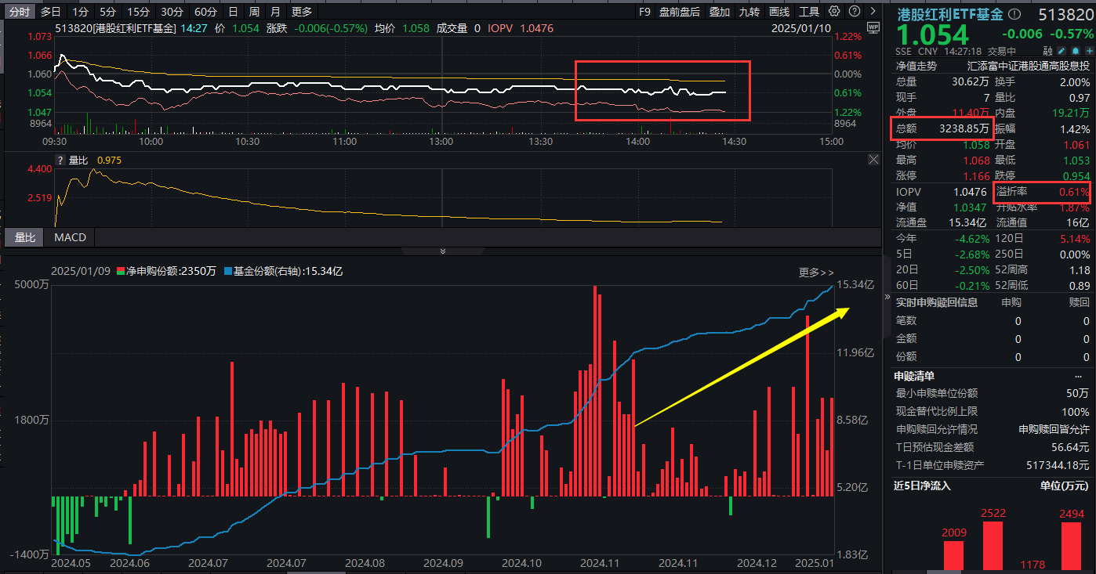Click the pencil edit icon under price change
1096x574 pixels.
pos(1062,51)
